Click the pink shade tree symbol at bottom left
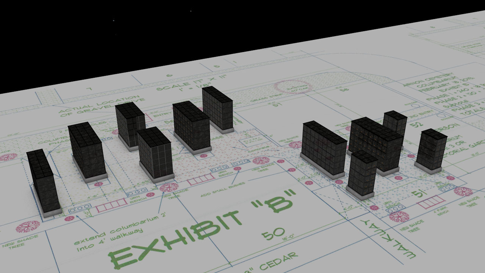Screen dimensions: 485x273 (28, 226)
